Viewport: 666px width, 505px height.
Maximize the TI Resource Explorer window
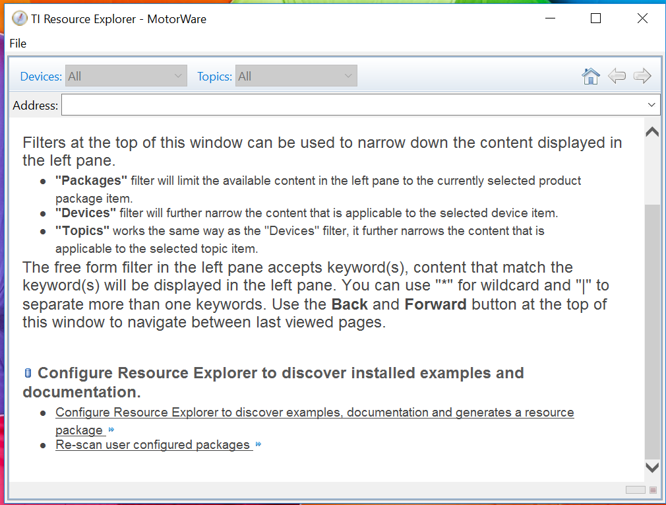(x=595, y=18)
